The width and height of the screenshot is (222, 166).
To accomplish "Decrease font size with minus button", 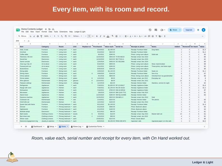I will pos(86,36).
